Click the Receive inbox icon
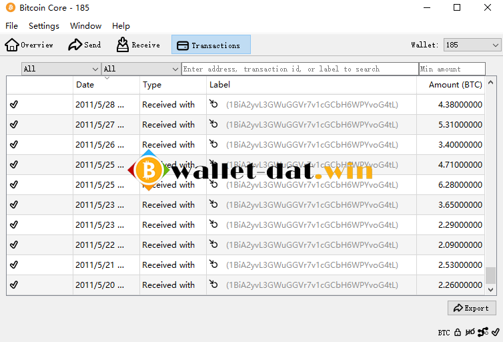 (123, 45)
